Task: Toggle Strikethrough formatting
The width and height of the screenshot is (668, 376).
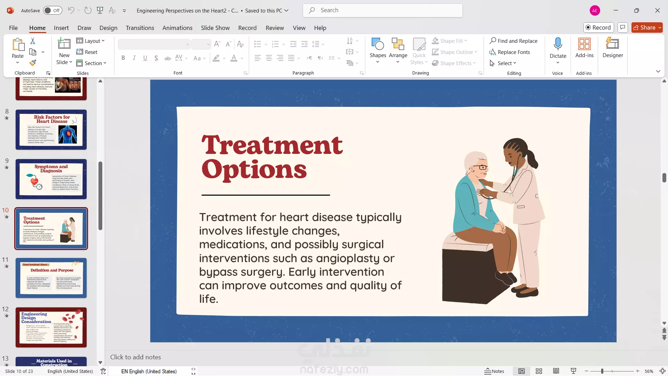Action: pos(168,58)
